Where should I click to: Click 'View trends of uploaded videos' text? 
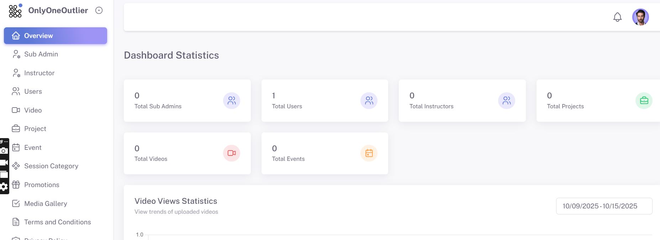pos(176,212)
